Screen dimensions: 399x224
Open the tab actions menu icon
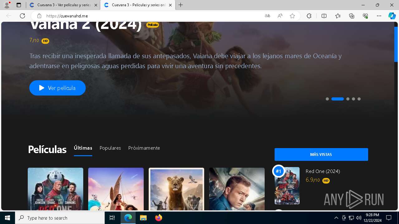[19, 5]
